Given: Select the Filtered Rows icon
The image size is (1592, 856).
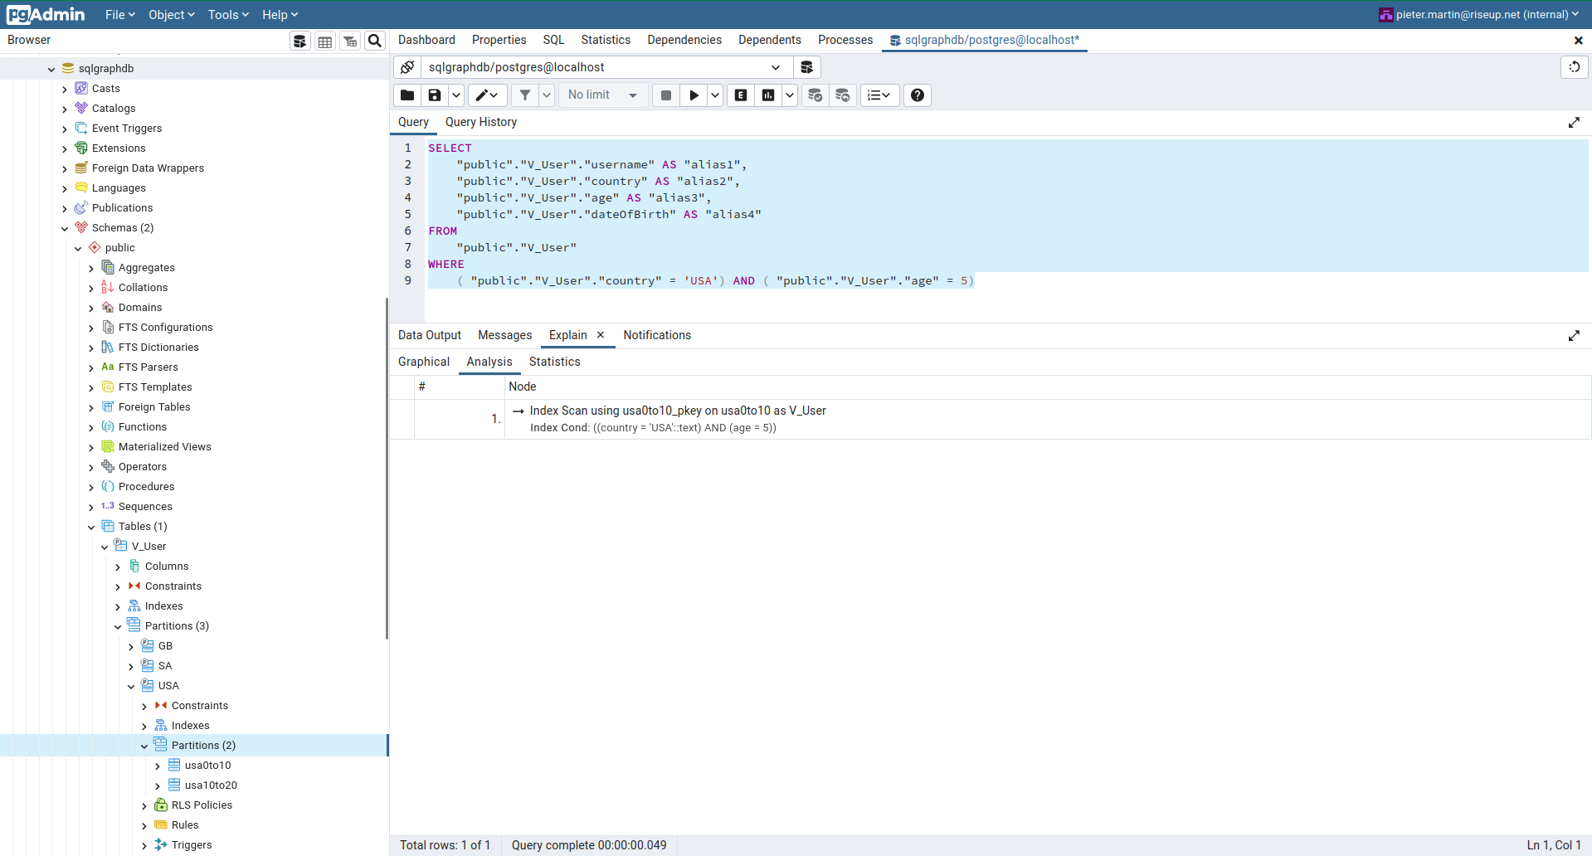Looking at the screenshot, I should pyautogui.click(x=349, y=41).
